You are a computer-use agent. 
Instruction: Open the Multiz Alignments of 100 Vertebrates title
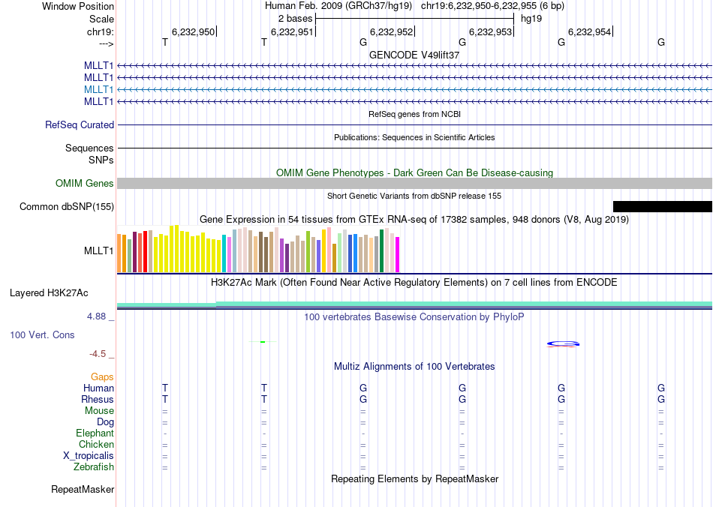[x=414, y=367]
